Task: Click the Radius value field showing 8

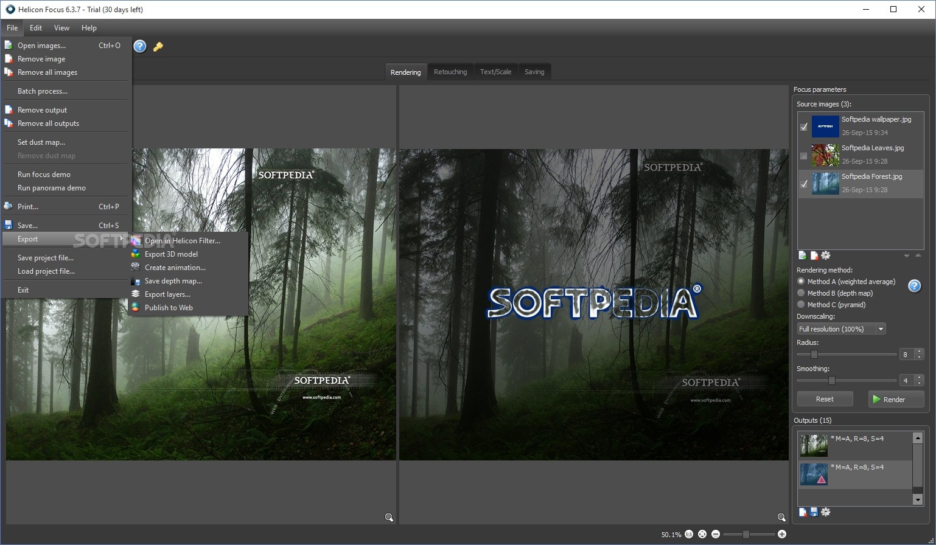Action: [x=906, y=355]
